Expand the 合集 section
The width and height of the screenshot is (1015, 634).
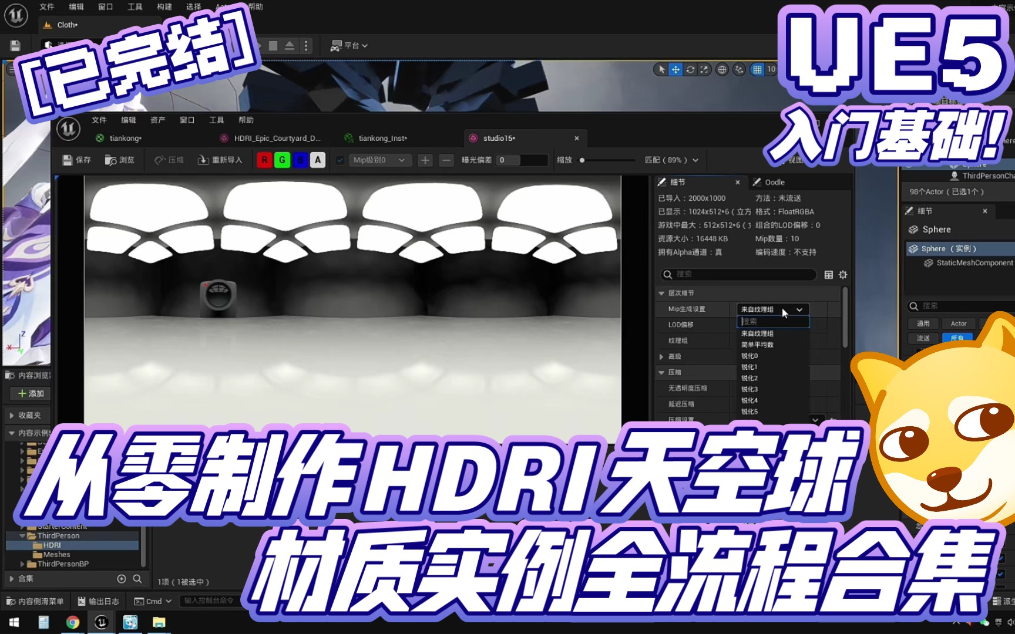click(x=12, y=578)
